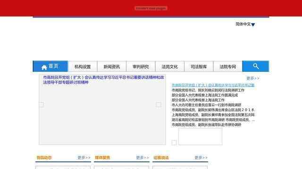The width and height of the screenshot is (302, 169).
Task: Click the 更多>> link above the news list
Action: (253, 78)
